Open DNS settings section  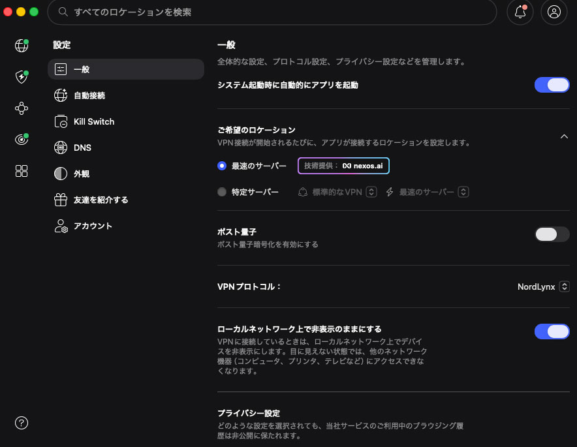coord(126,147)
